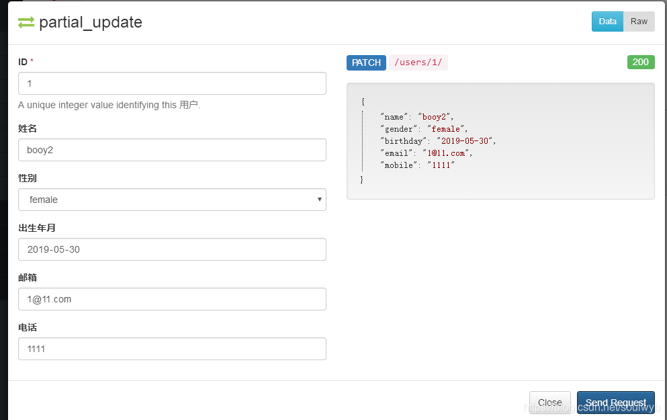The image size is (667, 420).
Task: Open the 性别 gender dropdown
Action: pos(172,200)
